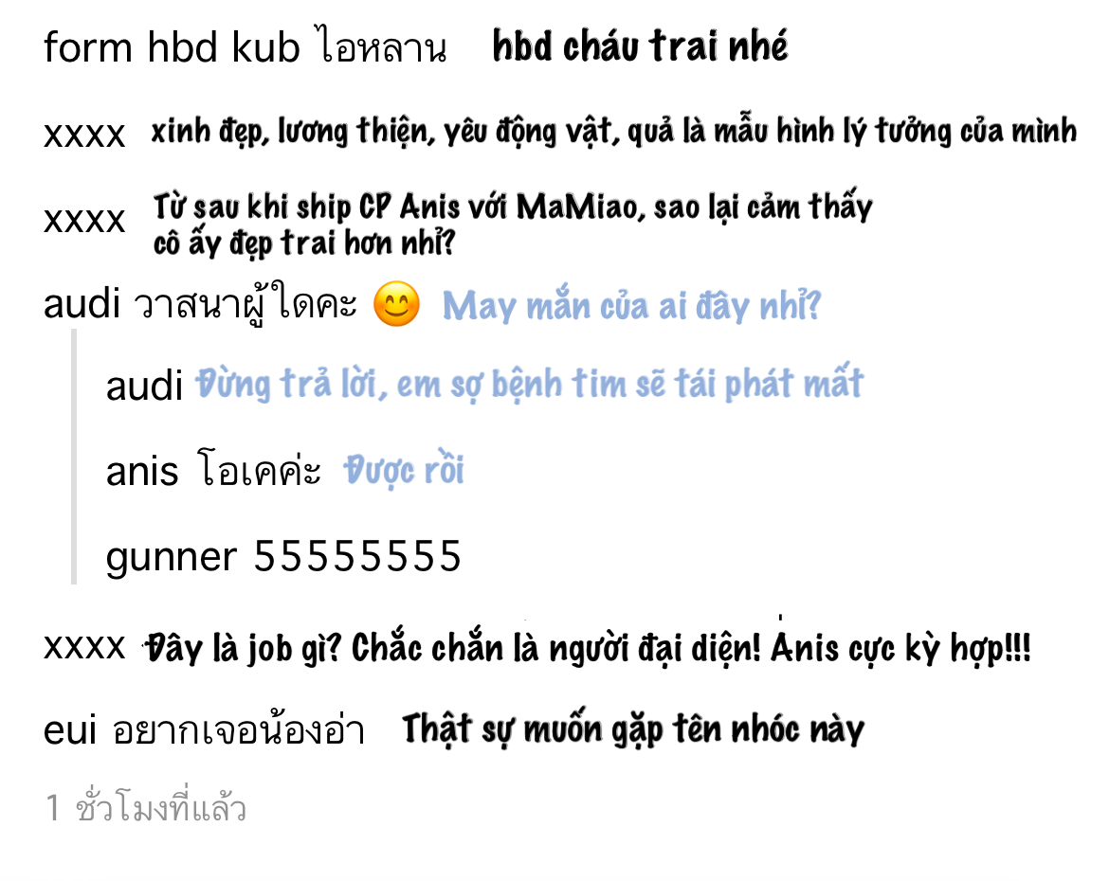Open audi's profile in the reply thread
This screenshot has width=1109, height=881.
point(144,387)
